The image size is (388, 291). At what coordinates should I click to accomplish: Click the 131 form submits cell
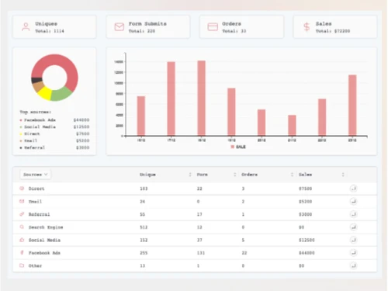point(201,253)
